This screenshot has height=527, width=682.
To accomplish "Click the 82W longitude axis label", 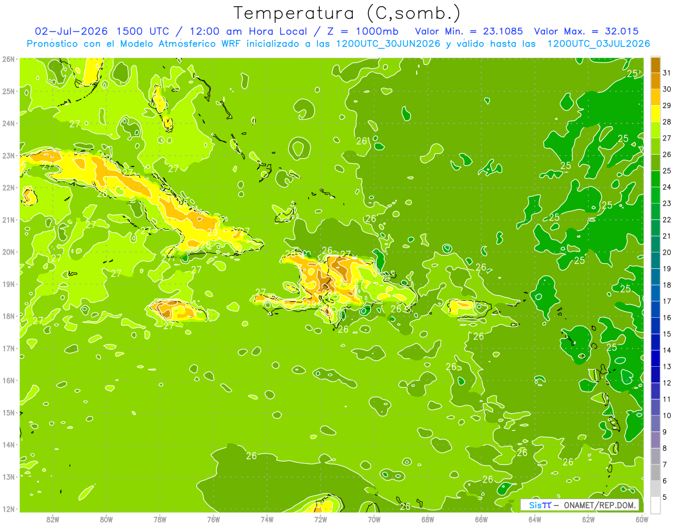I will (x=52, y=519).
